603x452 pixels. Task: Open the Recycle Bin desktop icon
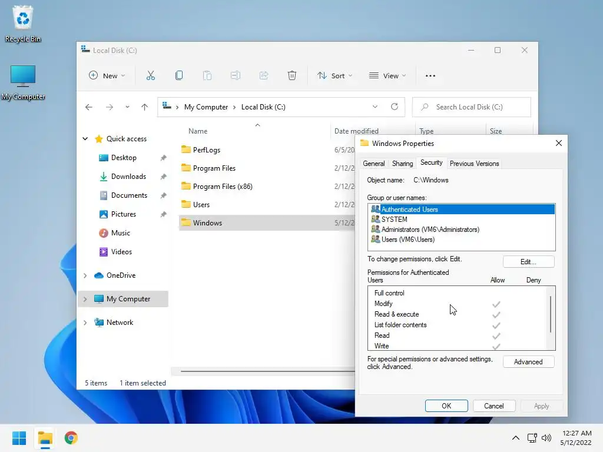[23, 24]
